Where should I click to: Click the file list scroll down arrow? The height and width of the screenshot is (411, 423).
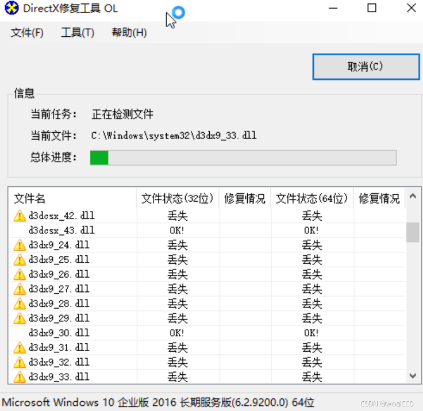point(413,375)
